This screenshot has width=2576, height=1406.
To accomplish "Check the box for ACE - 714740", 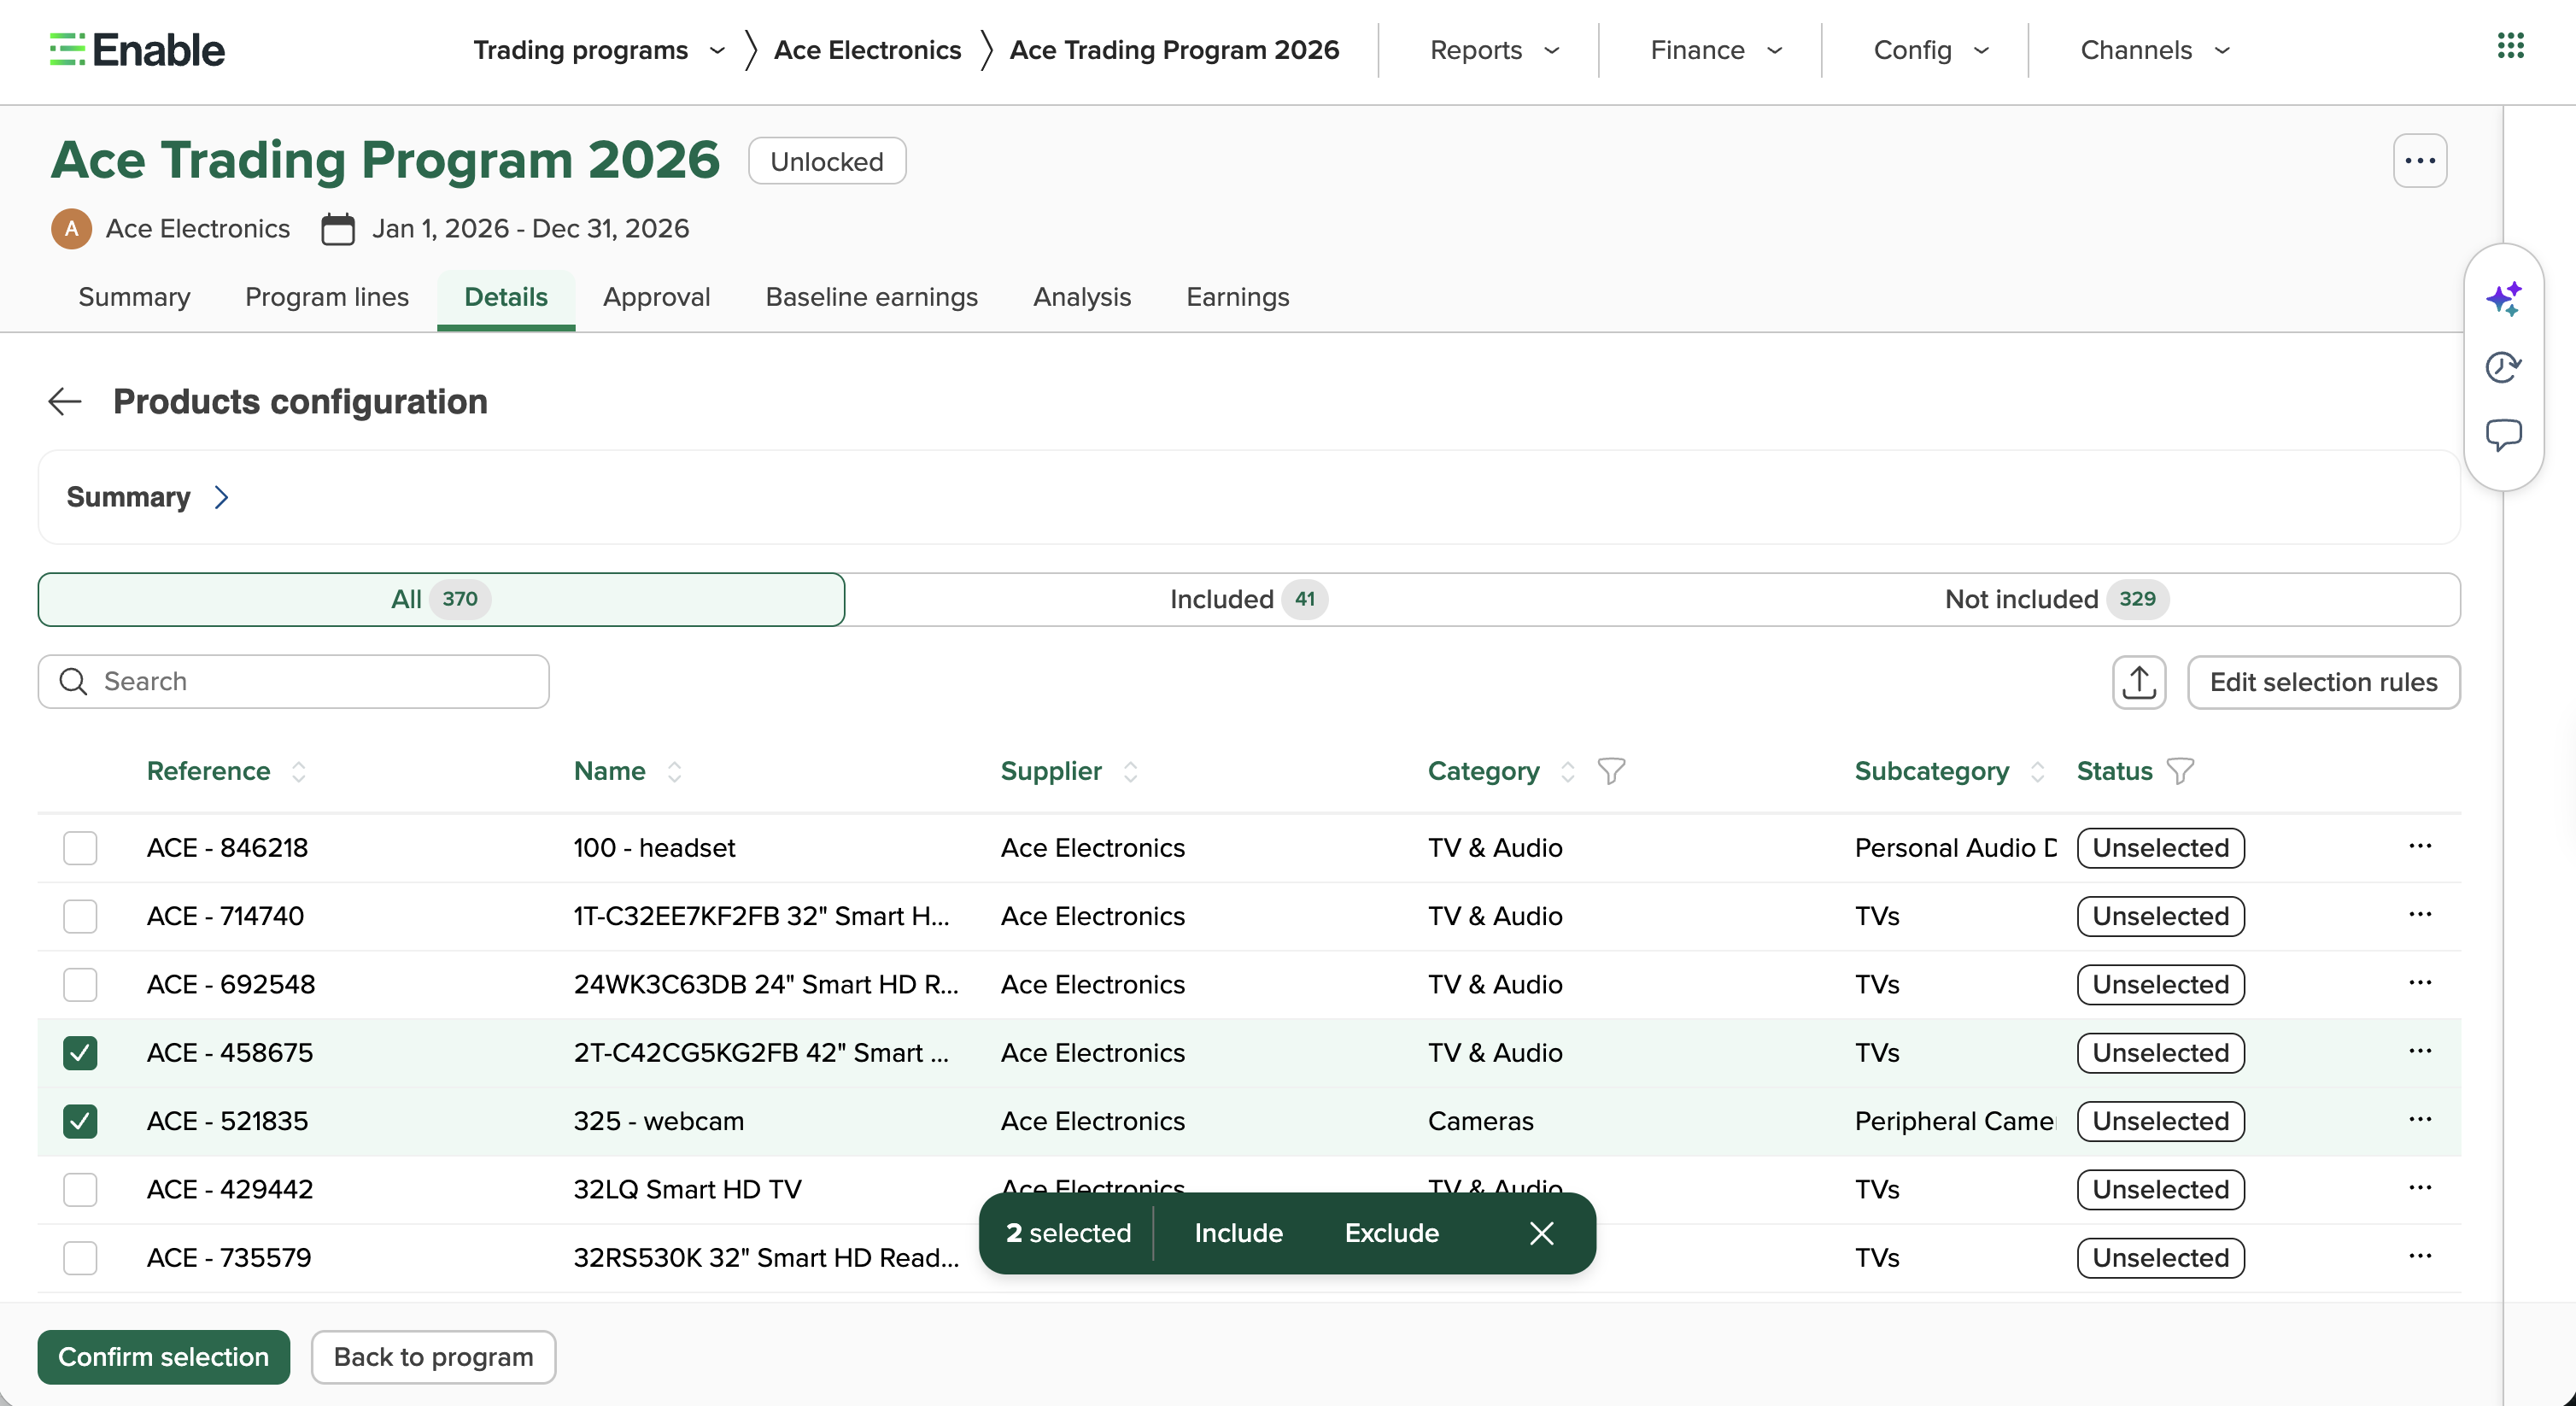I will (x=80, y=916).
